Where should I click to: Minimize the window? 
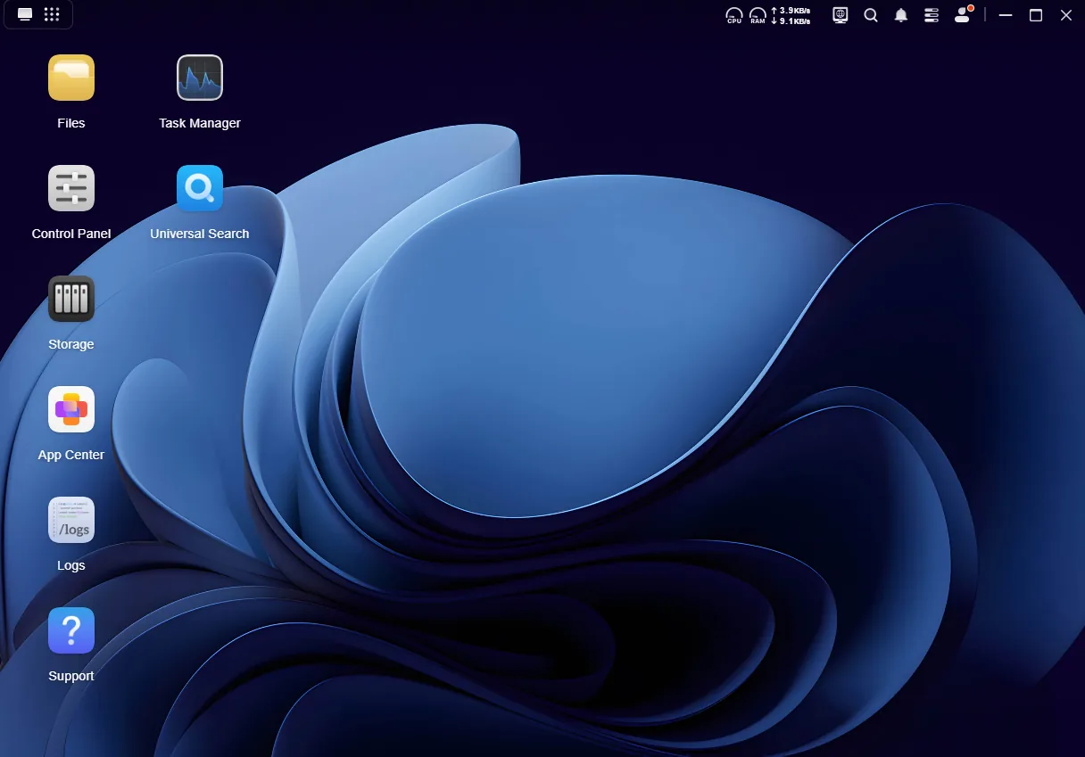tap(1006, 15)
